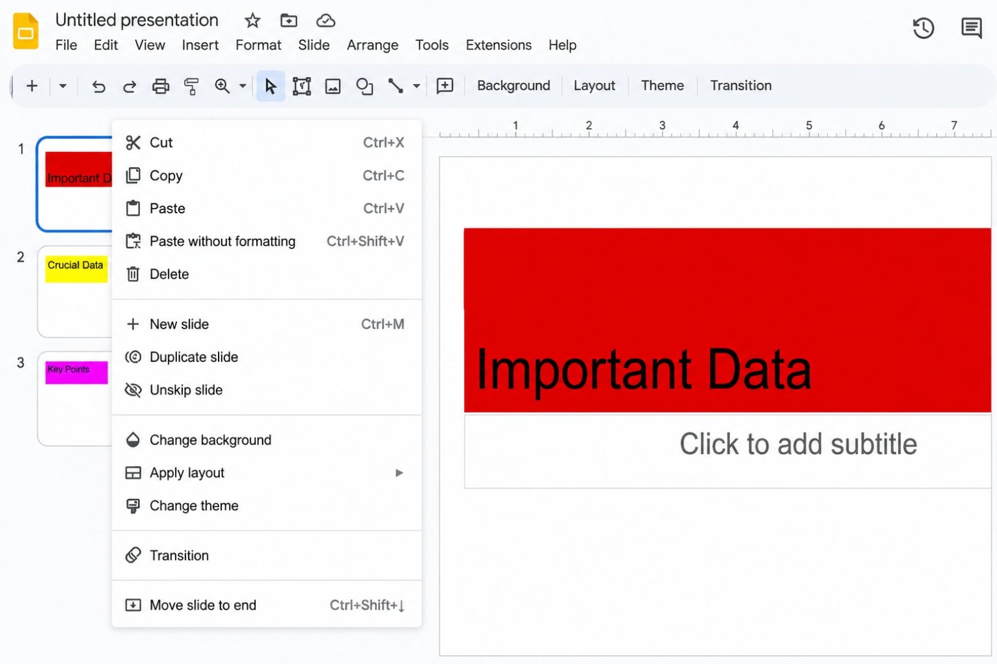Viewport: 997px width, 664px height.
Task: Choose Paste in the context menu
Action: click(267, 209)
